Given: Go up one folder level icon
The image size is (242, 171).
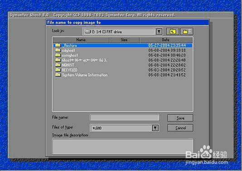Looking at the screenshot, I should click(173, 32).
